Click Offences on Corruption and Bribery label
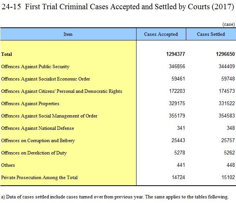 point(38,141)
